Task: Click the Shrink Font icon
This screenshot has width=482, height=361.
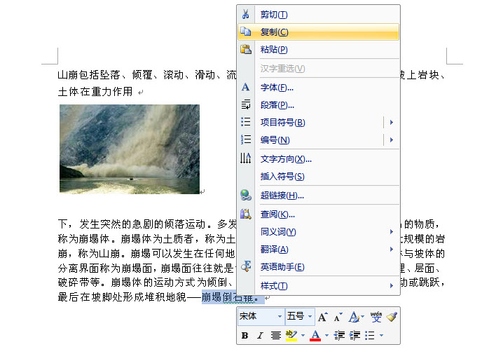Action: coord(338,317)
